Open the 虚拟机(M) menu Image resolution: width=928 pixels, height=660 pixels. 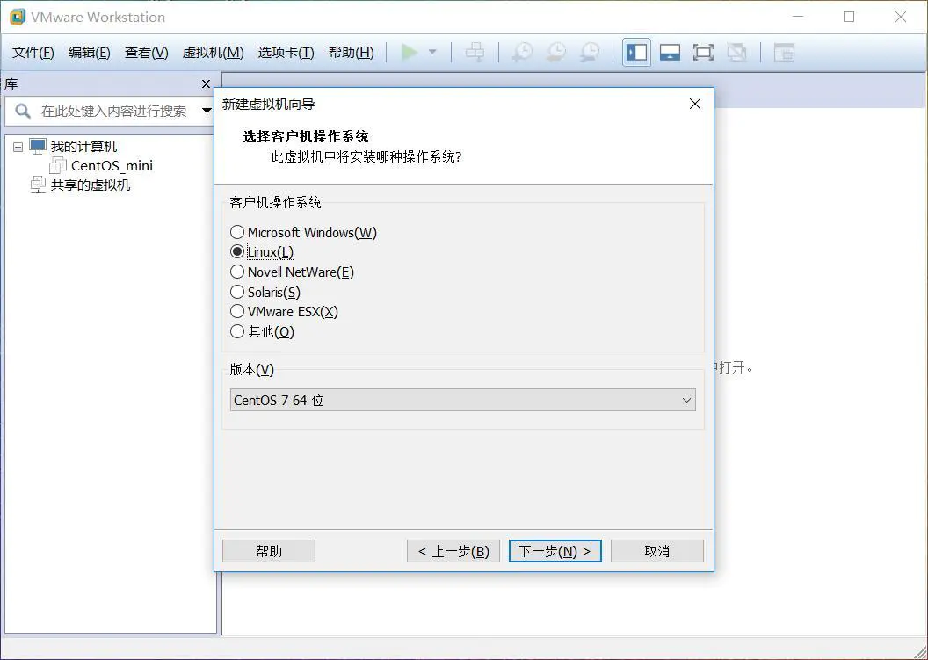click(x=213, y=52)
